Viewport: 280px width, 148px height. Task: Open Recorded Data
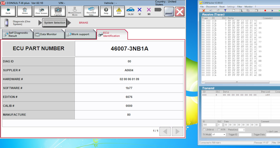(91, 11)
